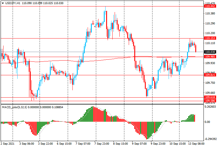Click the 7 Sep 23:00 time axis label
Image resolution: width=217 pixels, height=147 pixels.
coord(102,143)
